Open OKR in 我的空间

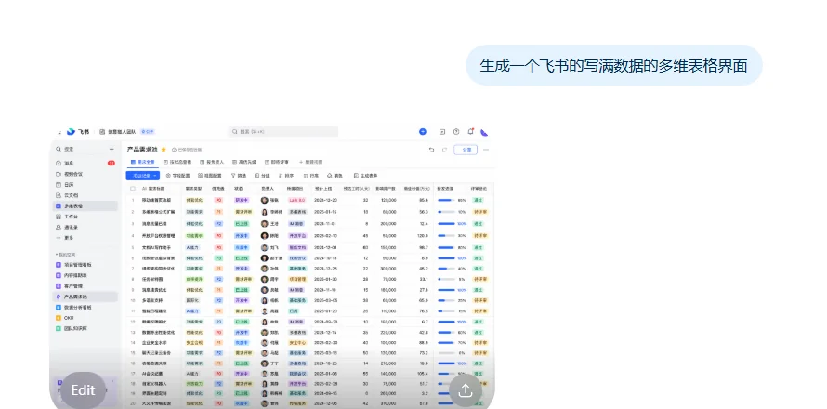[x=85, y=318]
